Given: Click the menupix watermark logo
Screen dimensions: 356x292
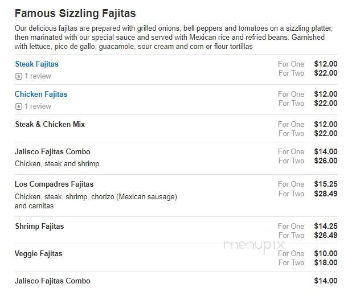Looking at the screenshot, I should point(254,245).
